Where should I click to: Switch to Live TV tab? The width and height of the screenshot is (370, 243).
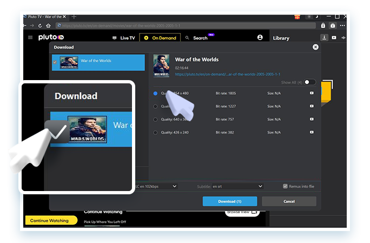click(x=124, y=38)
